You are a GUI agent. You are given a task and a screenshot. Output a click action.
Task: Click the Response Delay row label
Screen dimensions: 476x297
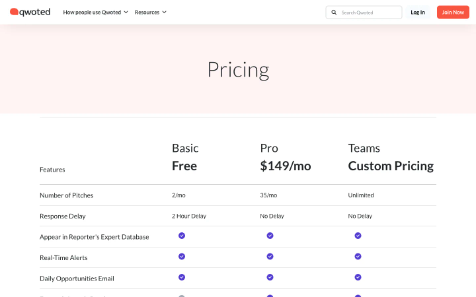pyautogui.click(x=63, y=216)
